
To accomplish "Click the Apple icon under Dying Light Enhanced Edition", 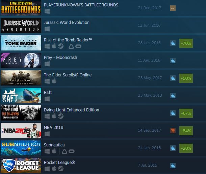I will coord(54,116).
